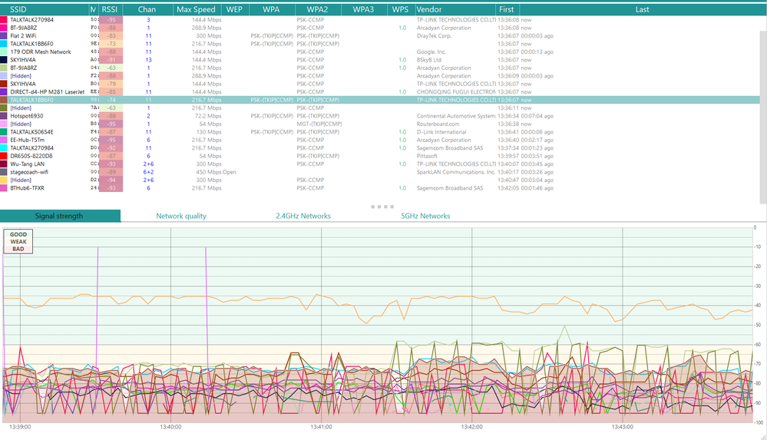767x440 pixels.
Task: Sort by the First seen column header
Action: (507, 9)
